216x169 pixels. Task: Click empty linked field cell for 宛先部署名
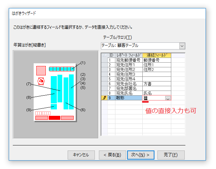157,88
